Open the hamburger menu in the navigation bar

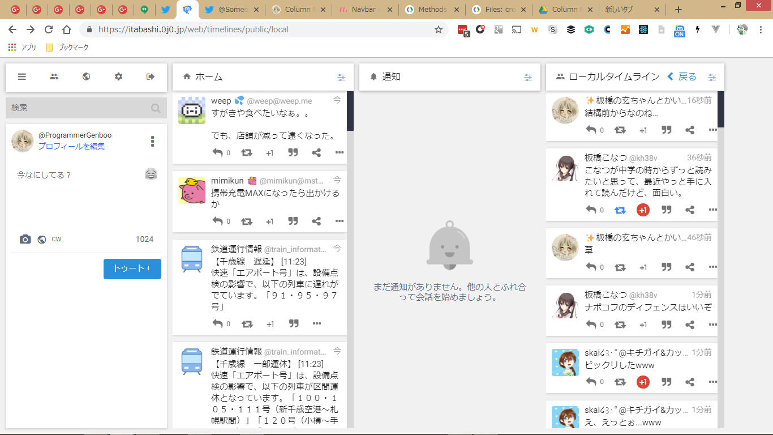tap(22, 77)
